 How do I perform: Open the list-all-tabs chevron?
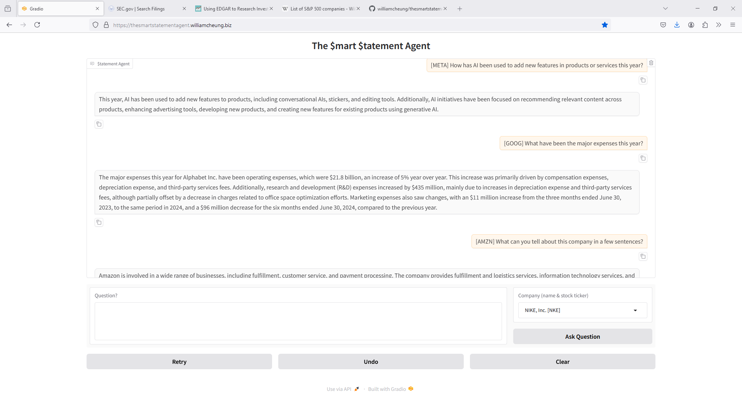pos(666,8)
